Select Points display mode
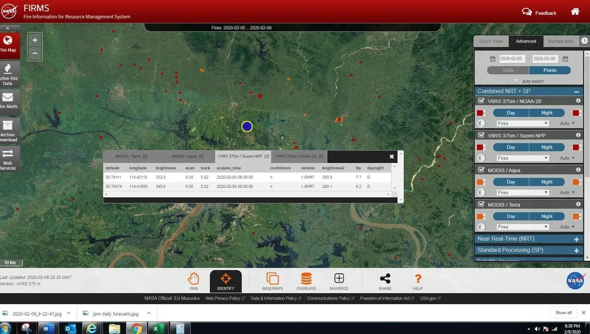The height and width of the screenshot is (334, 590). pyautogui.click(x=550, y=70)
